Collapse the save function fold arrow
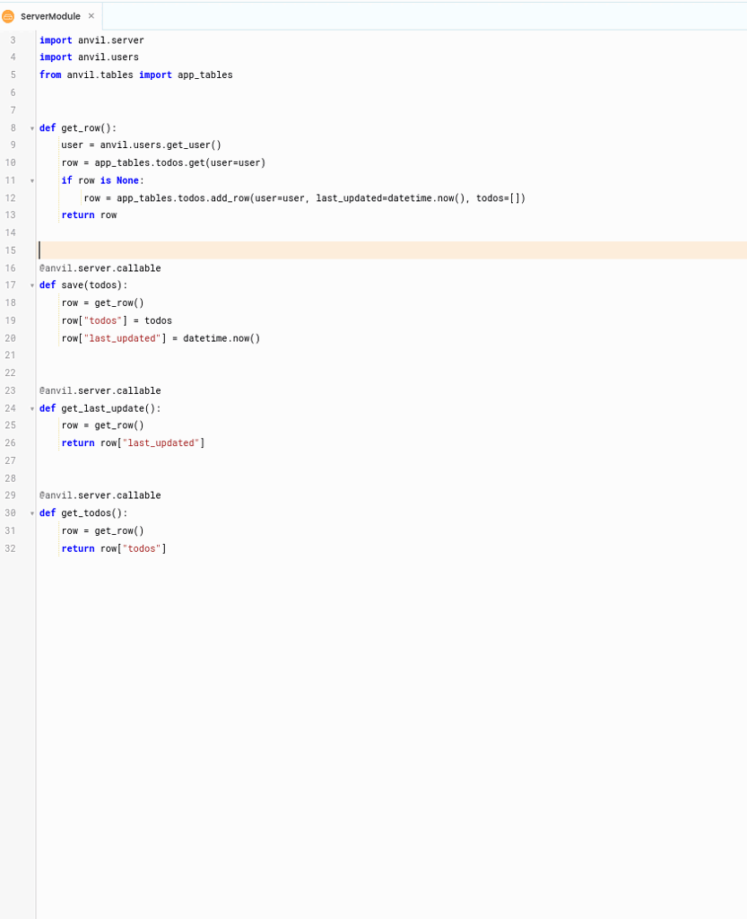This screenshot has height=919, width=747. [32, 285]
